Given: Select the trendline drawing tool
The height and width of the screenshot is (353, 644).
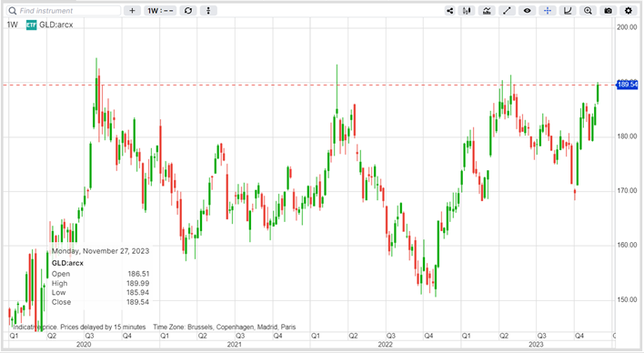Looking at the screenshot, I should 507,11.
